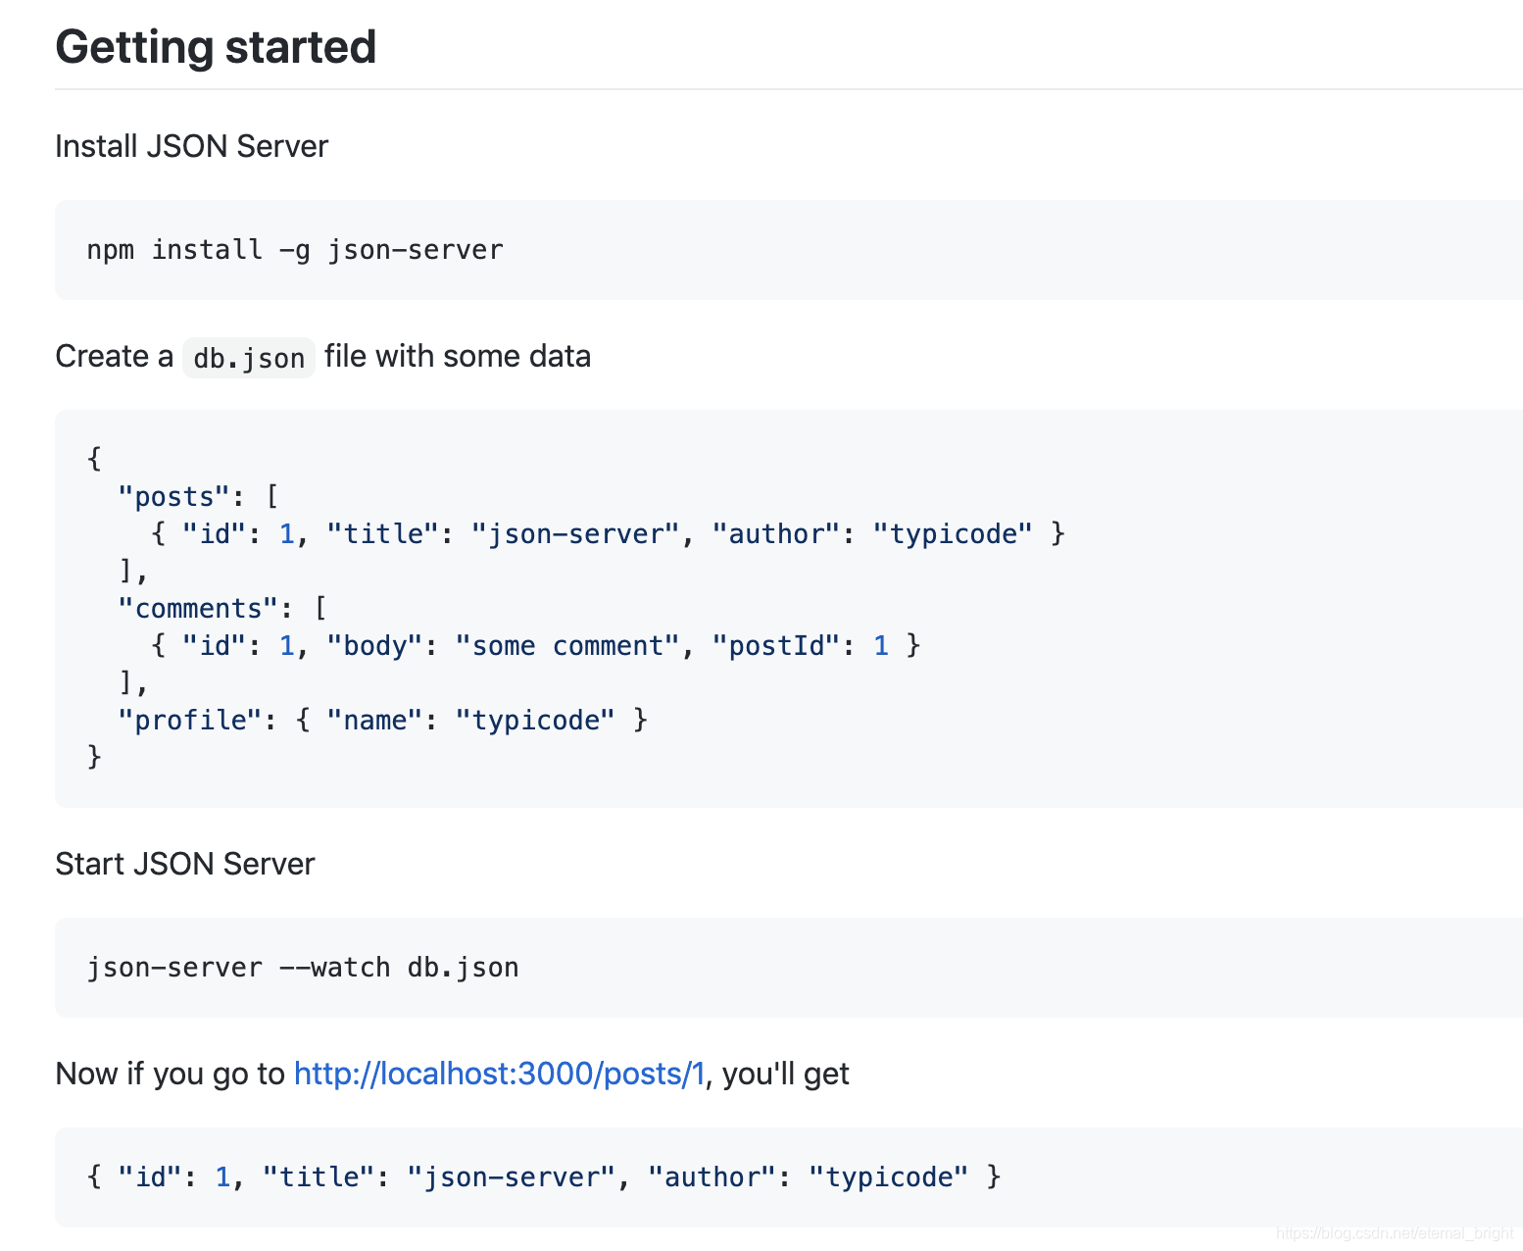This screenshot has width=1523, height=1251.
Task: Open the localhost:3000/posts/1 link
Action: pyautogui.click(x=499, y=1074)
